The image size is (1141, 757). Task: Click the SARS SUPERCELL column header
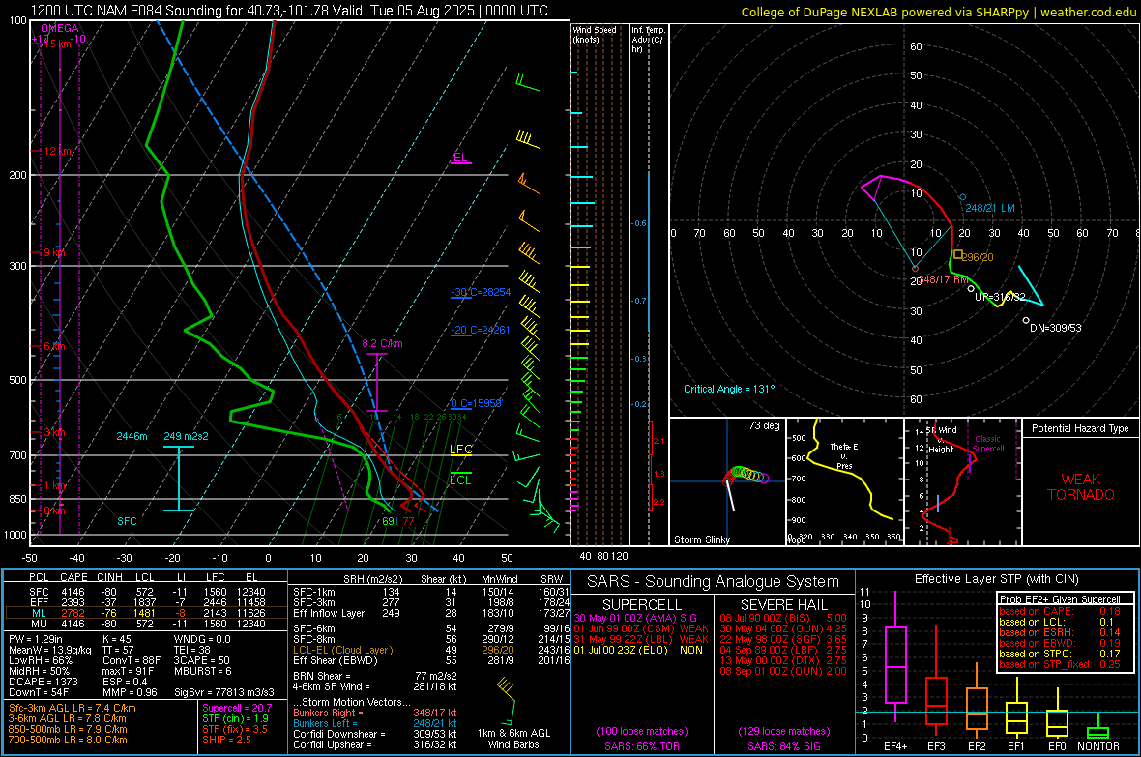pyautogui.click(x=642, y=605)
